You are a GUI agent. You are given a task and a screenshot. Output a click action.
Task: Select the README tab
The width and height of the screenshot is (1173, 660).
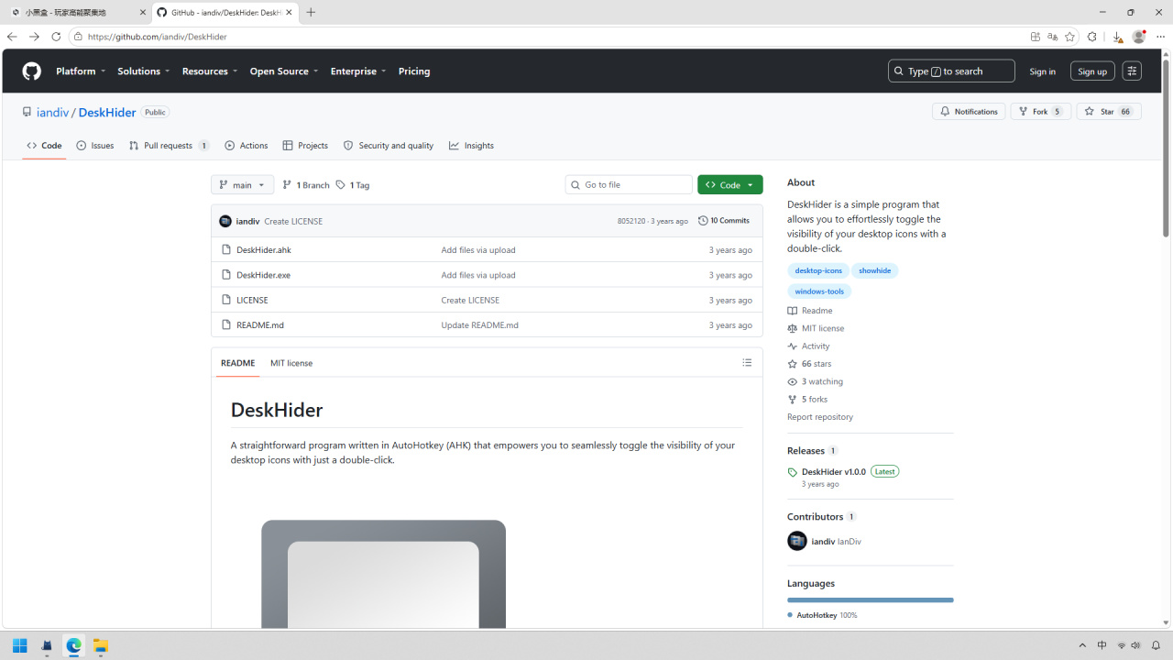237,363
